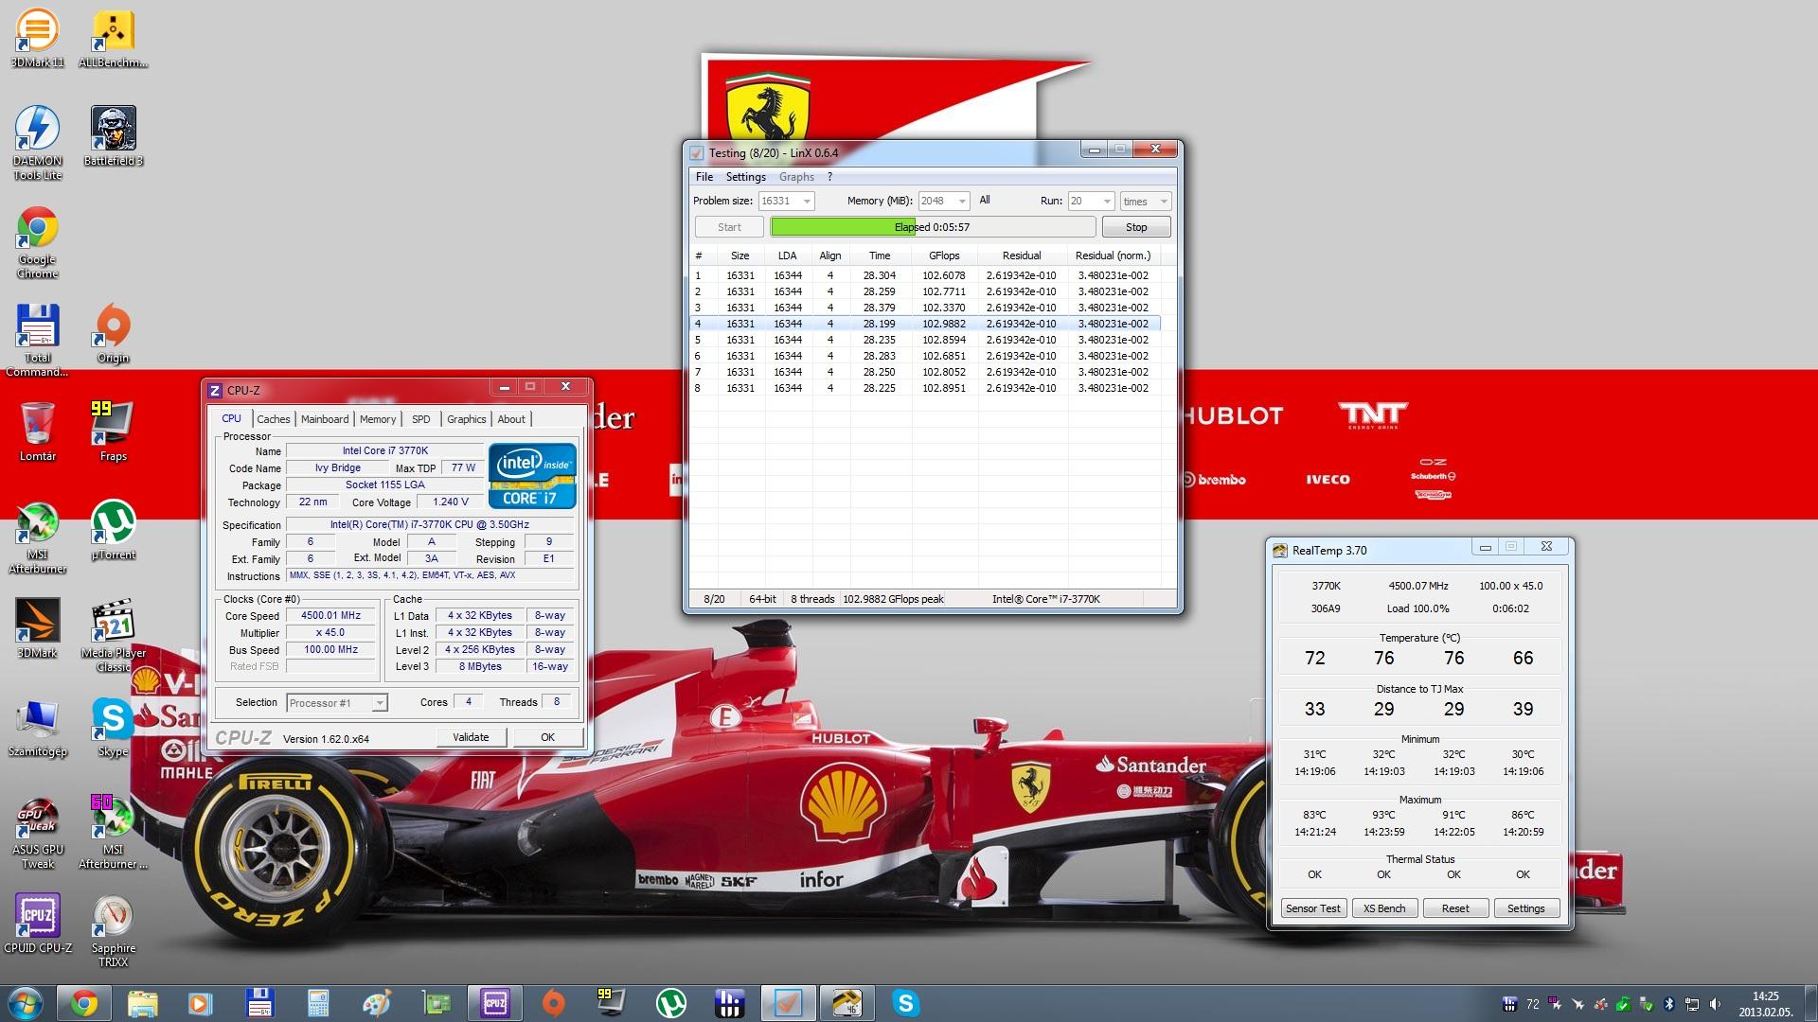Image resolution: width=1818 pixels, height=1022 pixels.
Task: Switch to the SPD tab in CPU-Z
Action: [421, 419]
